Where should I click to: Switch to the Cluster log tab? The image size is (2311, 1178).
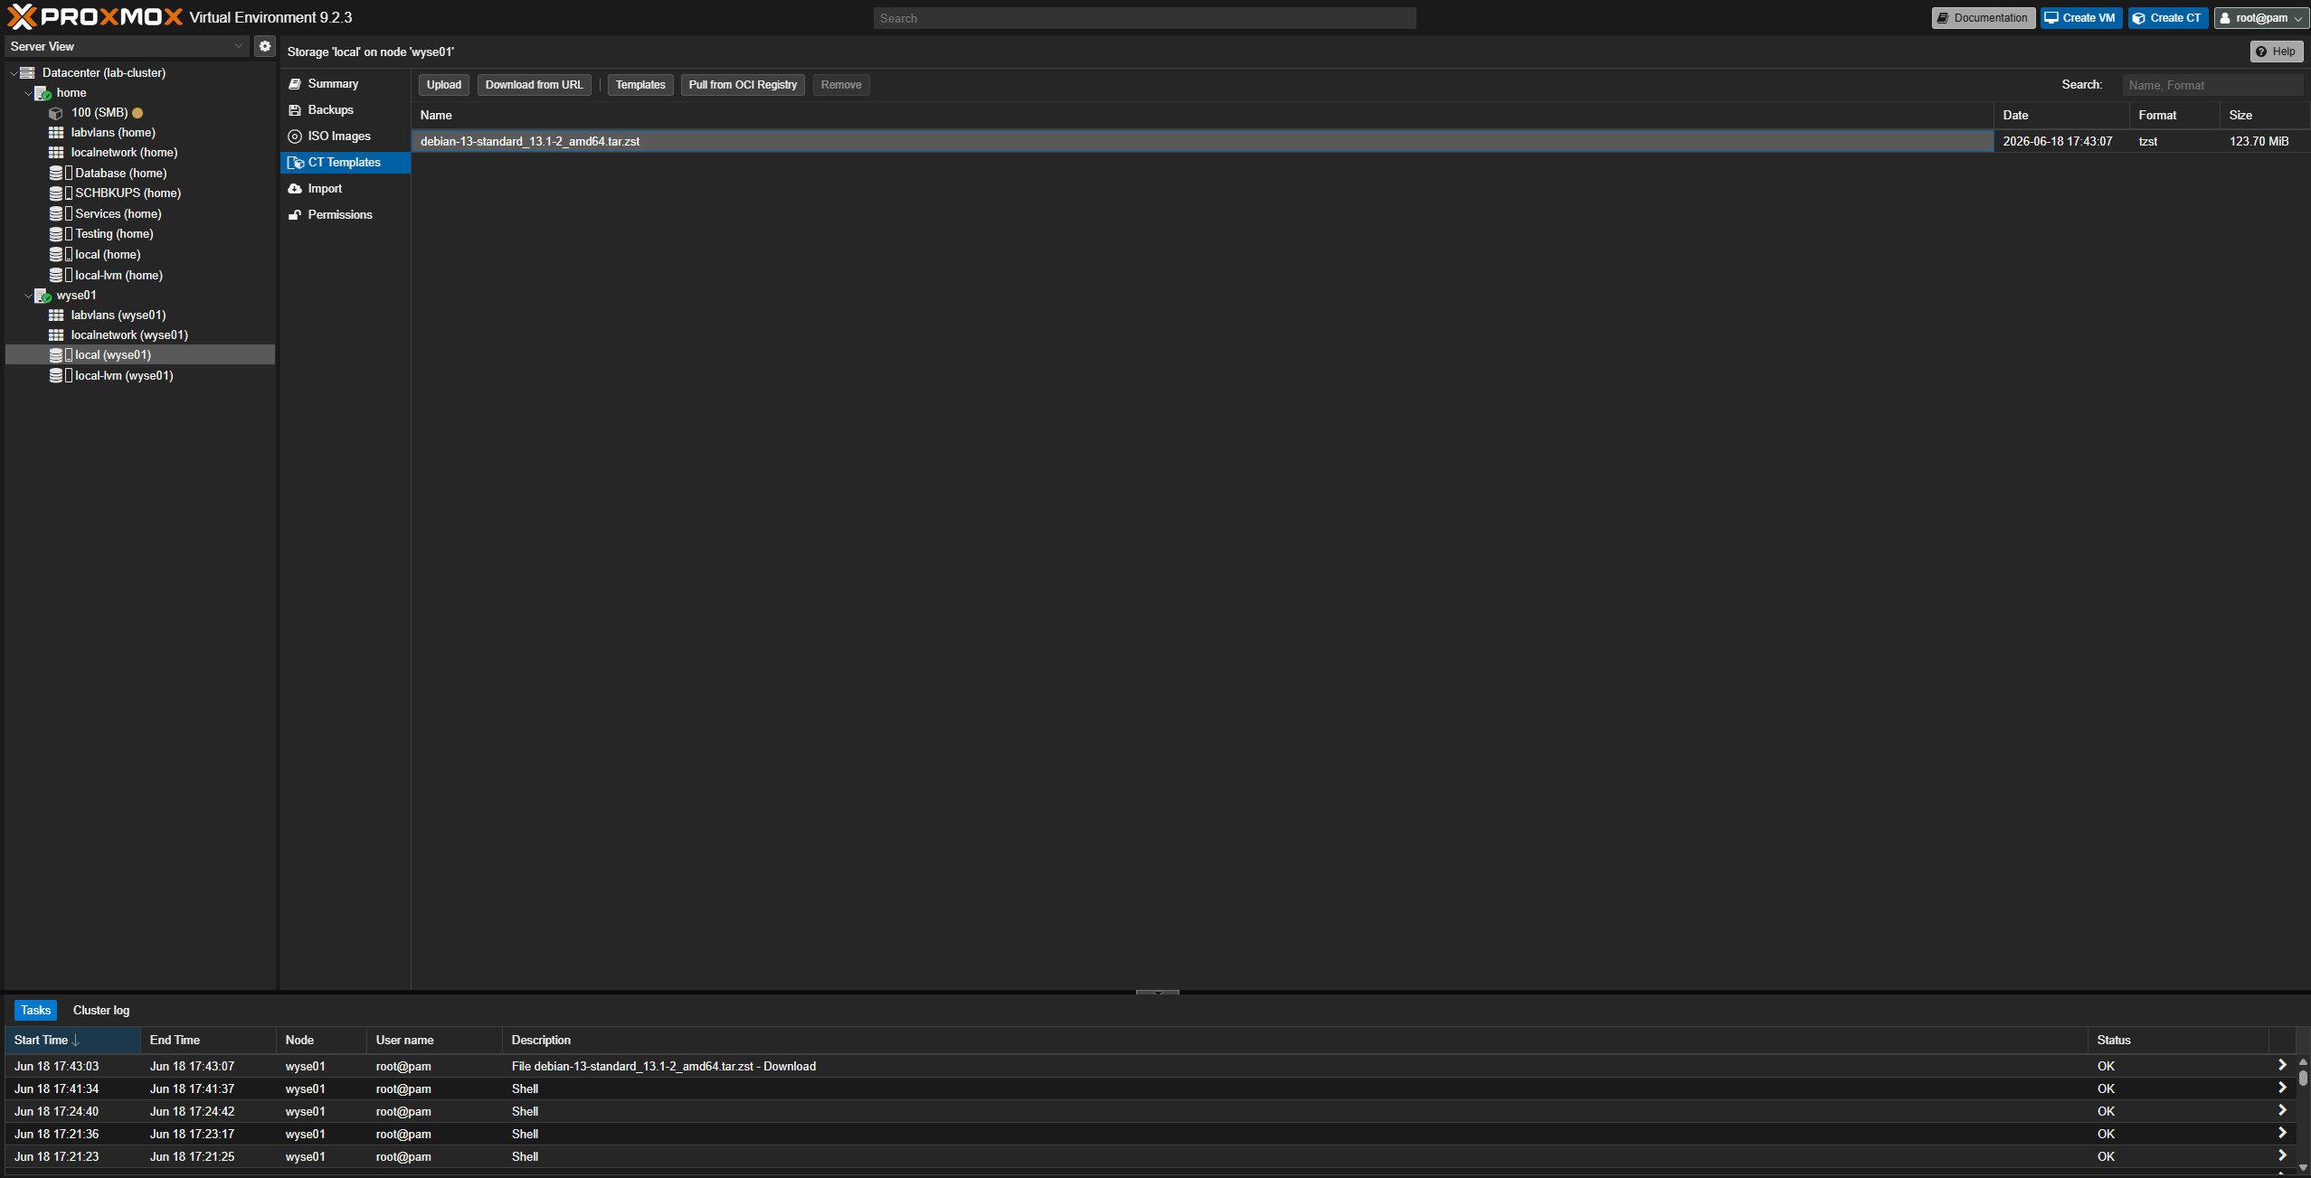[101, 1011]
